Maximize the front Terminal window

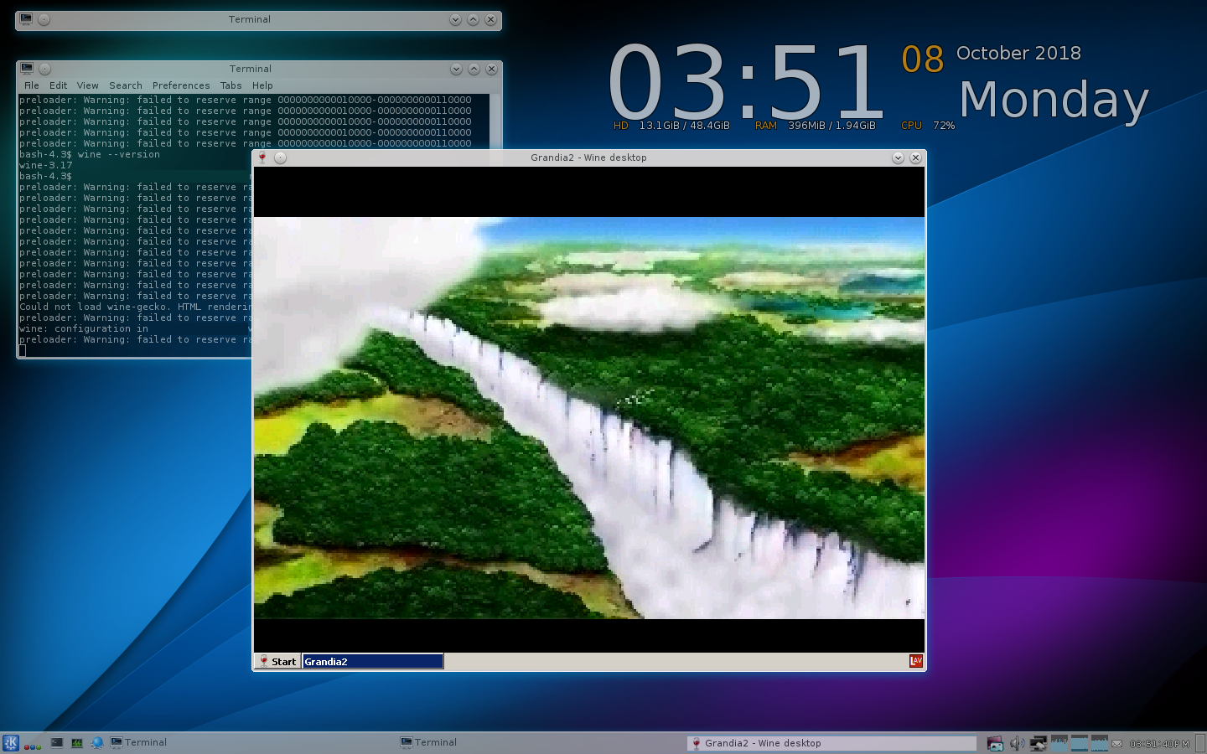(x=474, y=69)
